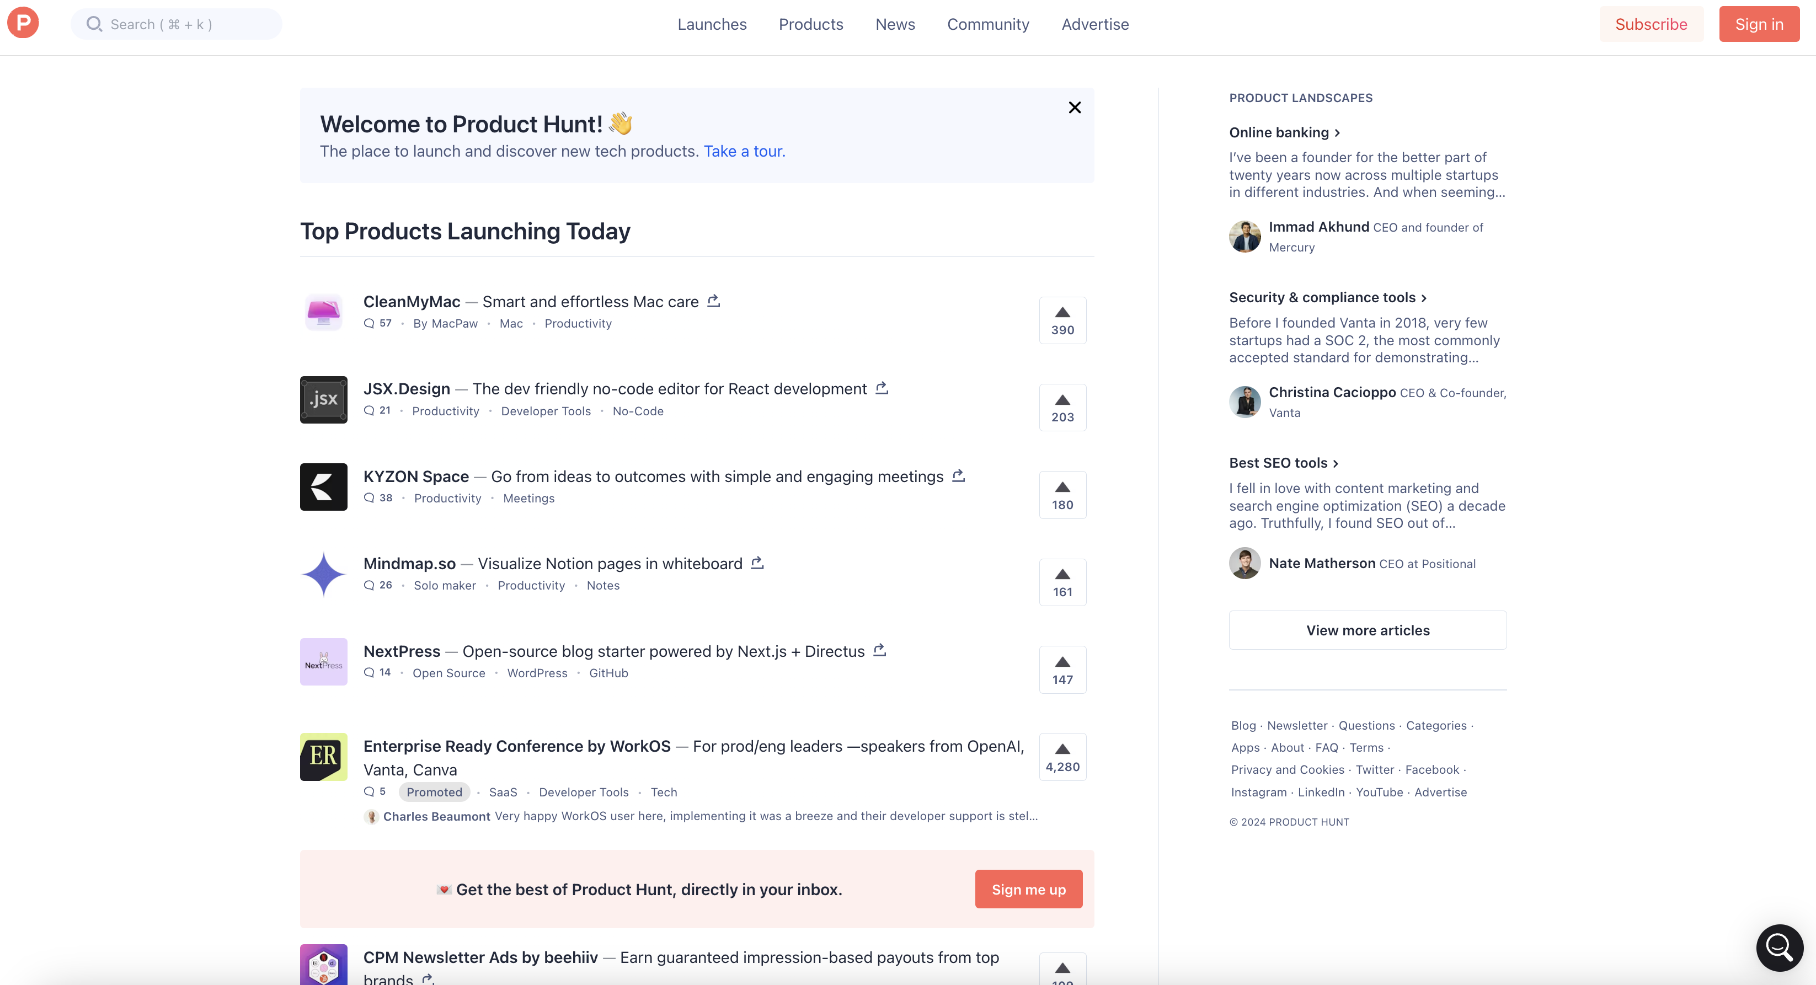
Task: Upvote NextPress with 147 votes
Action: click(x=1062, y=670)
